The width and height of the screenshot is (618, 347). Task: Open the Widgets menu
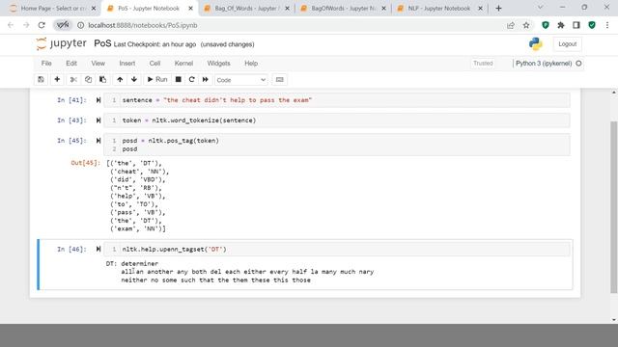[219, 64]
